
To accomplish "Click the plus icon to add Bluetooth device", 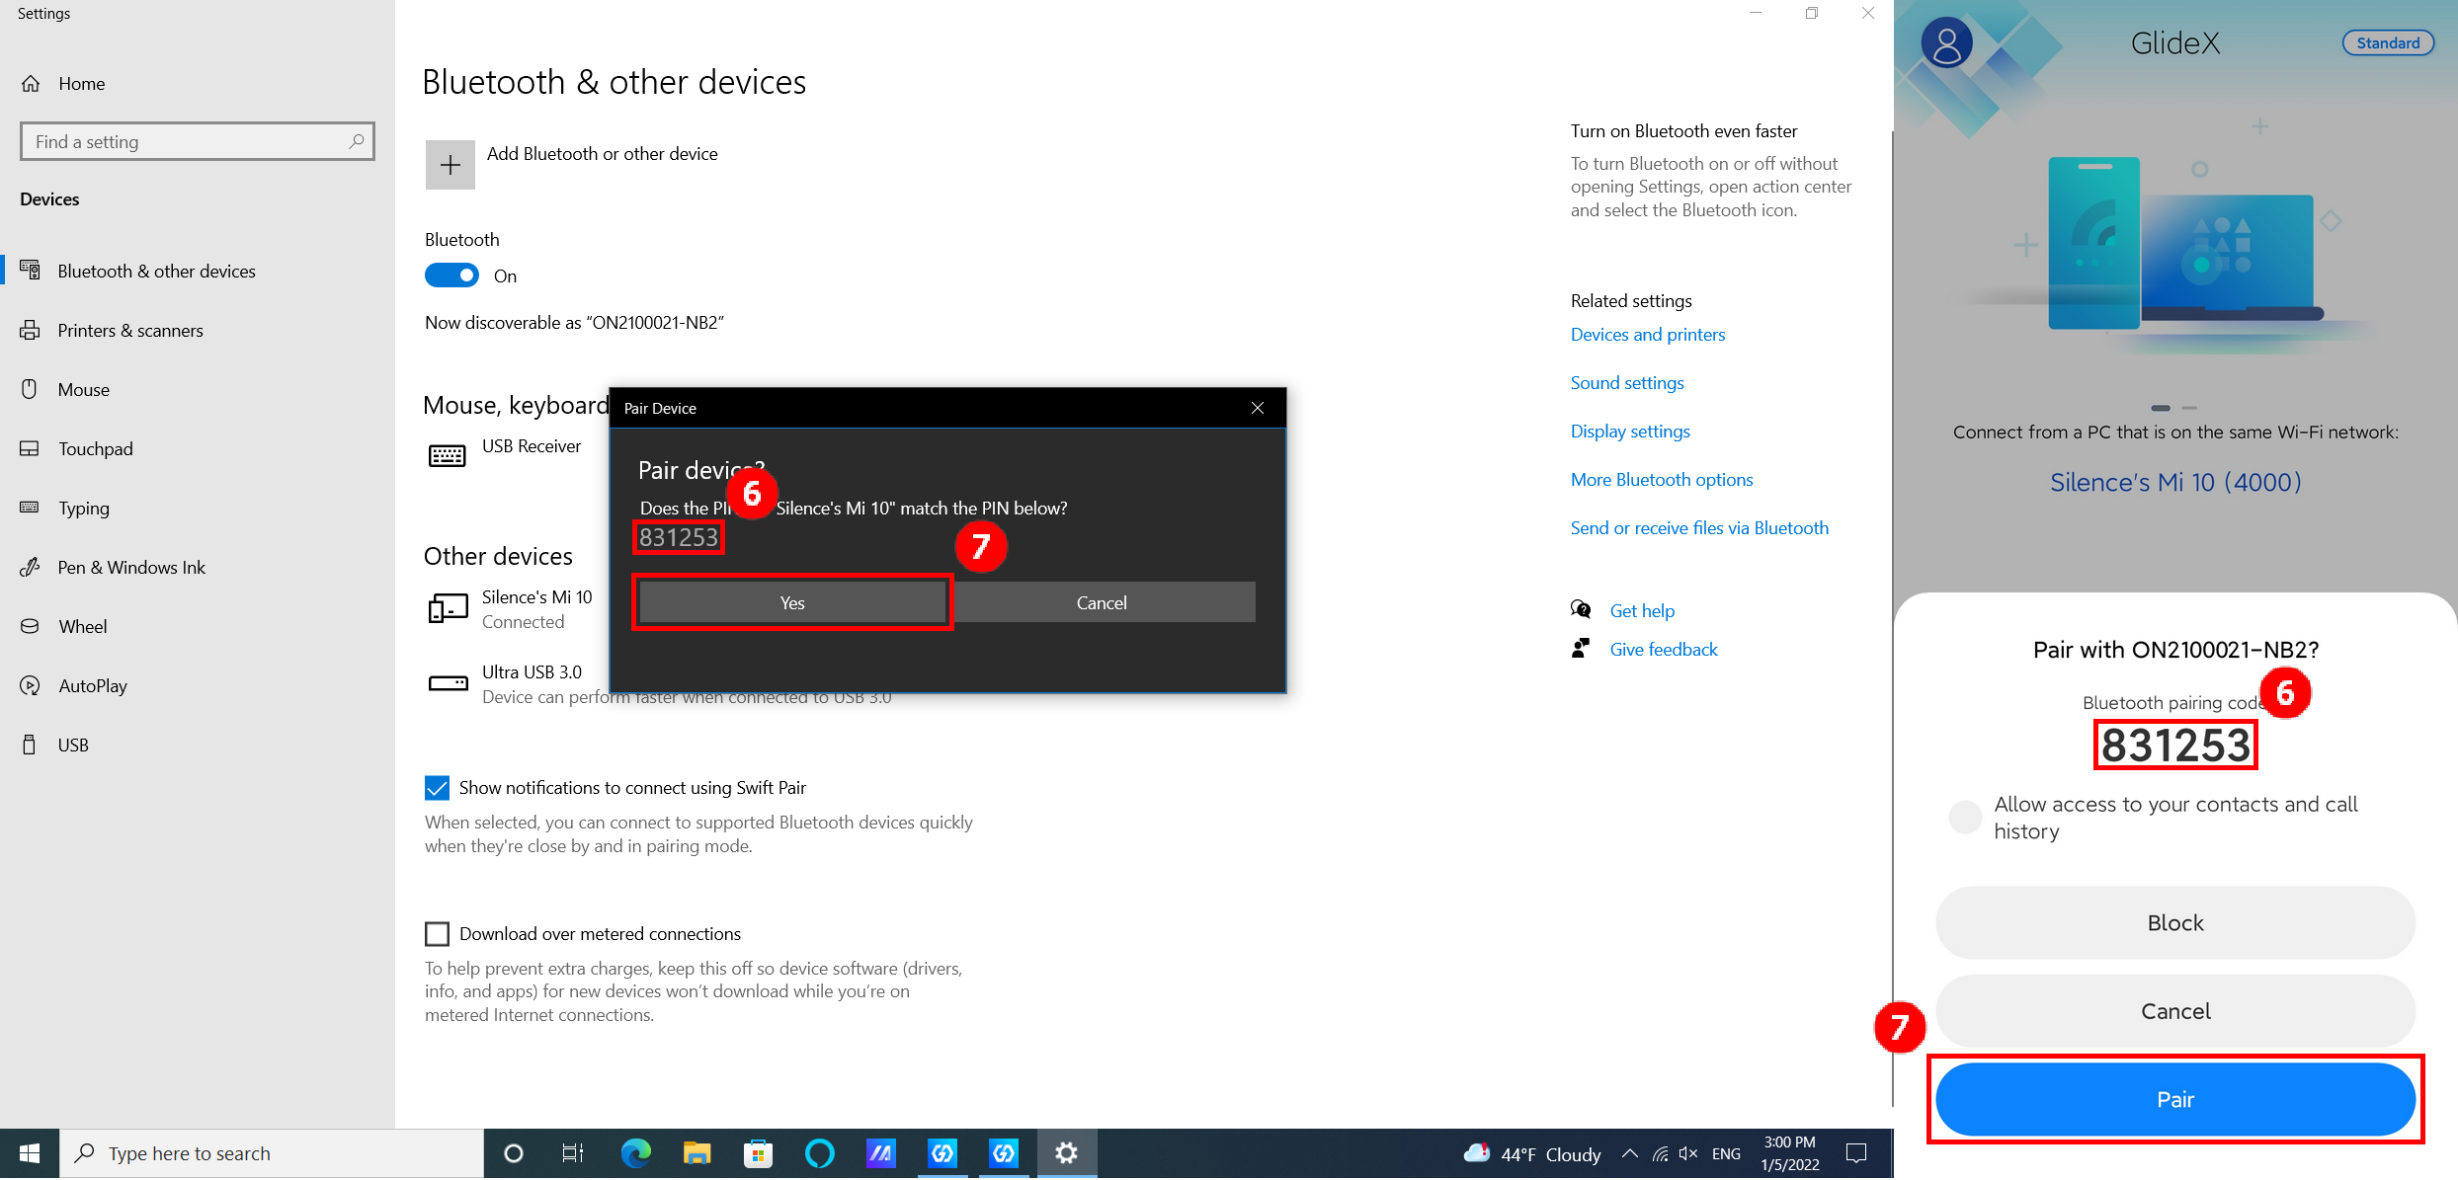I will [x=451, y=165].
